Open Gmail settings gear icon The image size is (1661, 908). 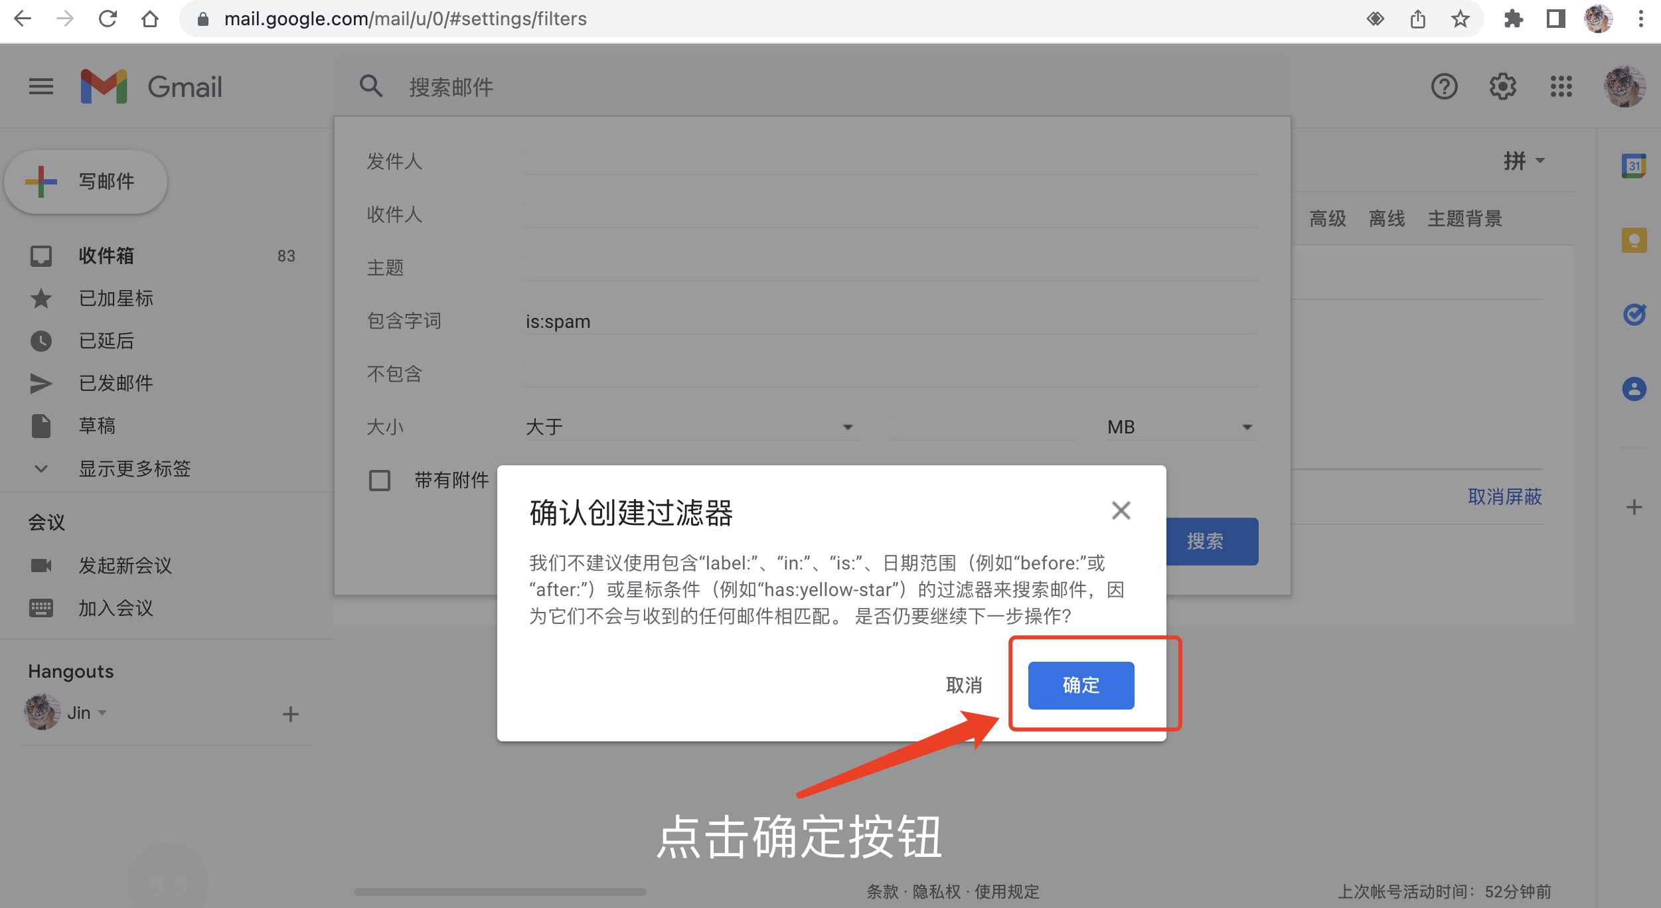coord(1503,86)
